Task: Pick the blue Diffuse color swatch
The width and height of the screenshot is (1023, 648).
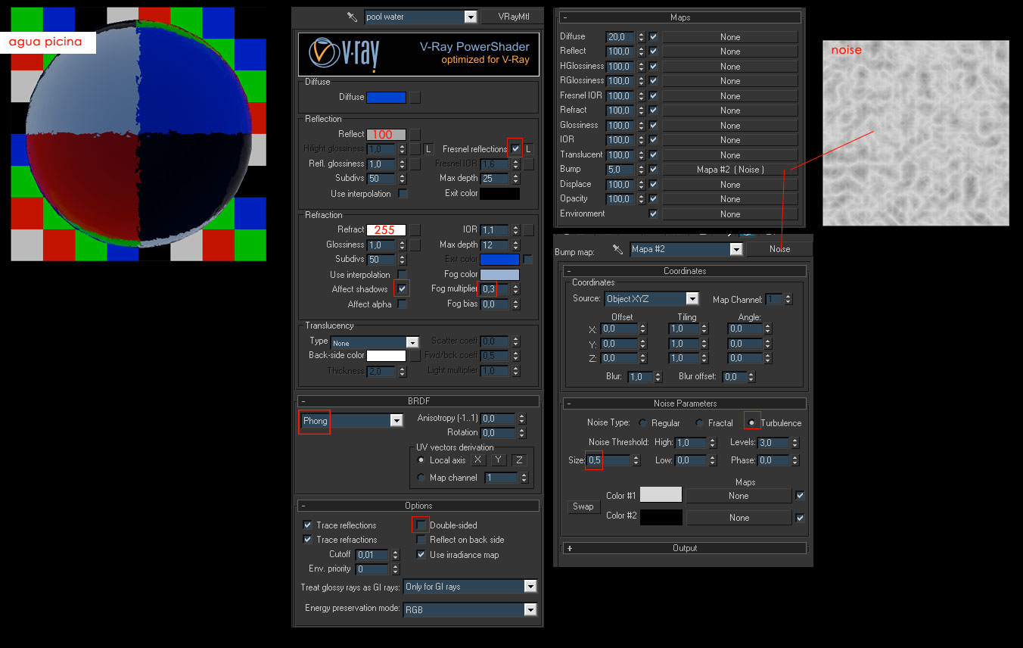Action: (386, 98)
